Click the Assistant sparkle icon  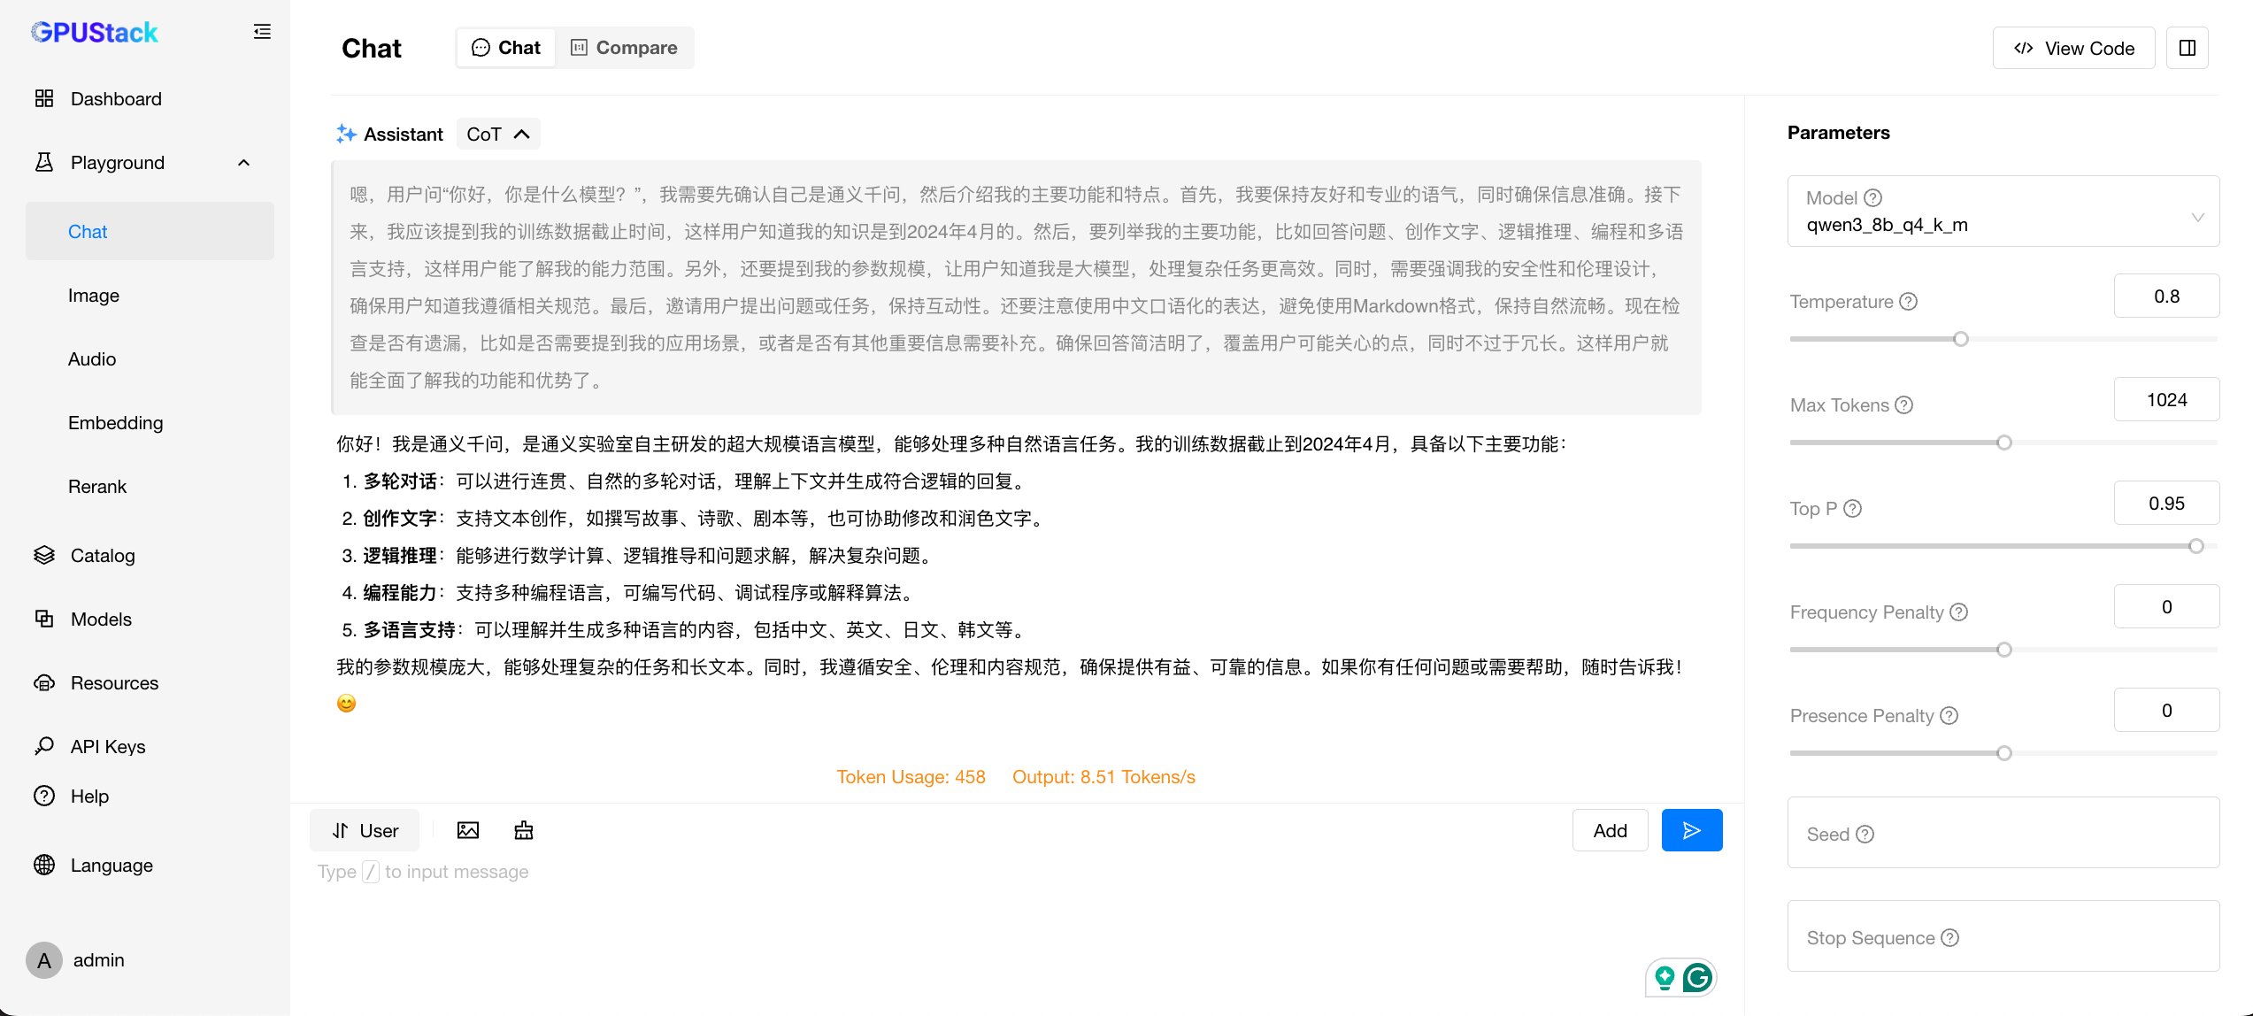click(346, 134)
